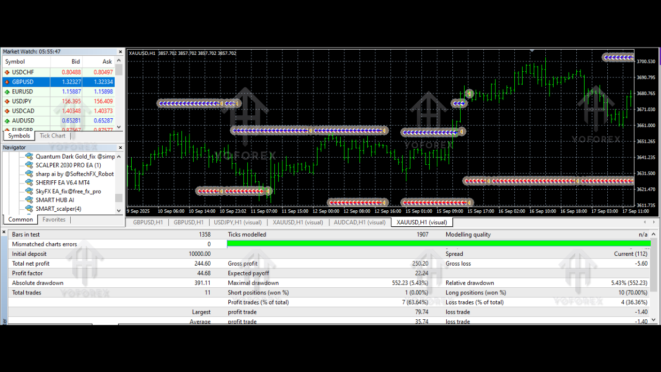661x372 pixels.
Task: Click the green modelling quality progress bar
Action: click(438, 243)
